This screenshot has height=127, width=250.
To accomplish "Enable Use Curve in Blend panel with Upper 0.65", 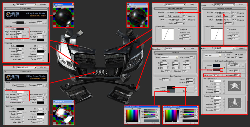I will click(179, 29).
